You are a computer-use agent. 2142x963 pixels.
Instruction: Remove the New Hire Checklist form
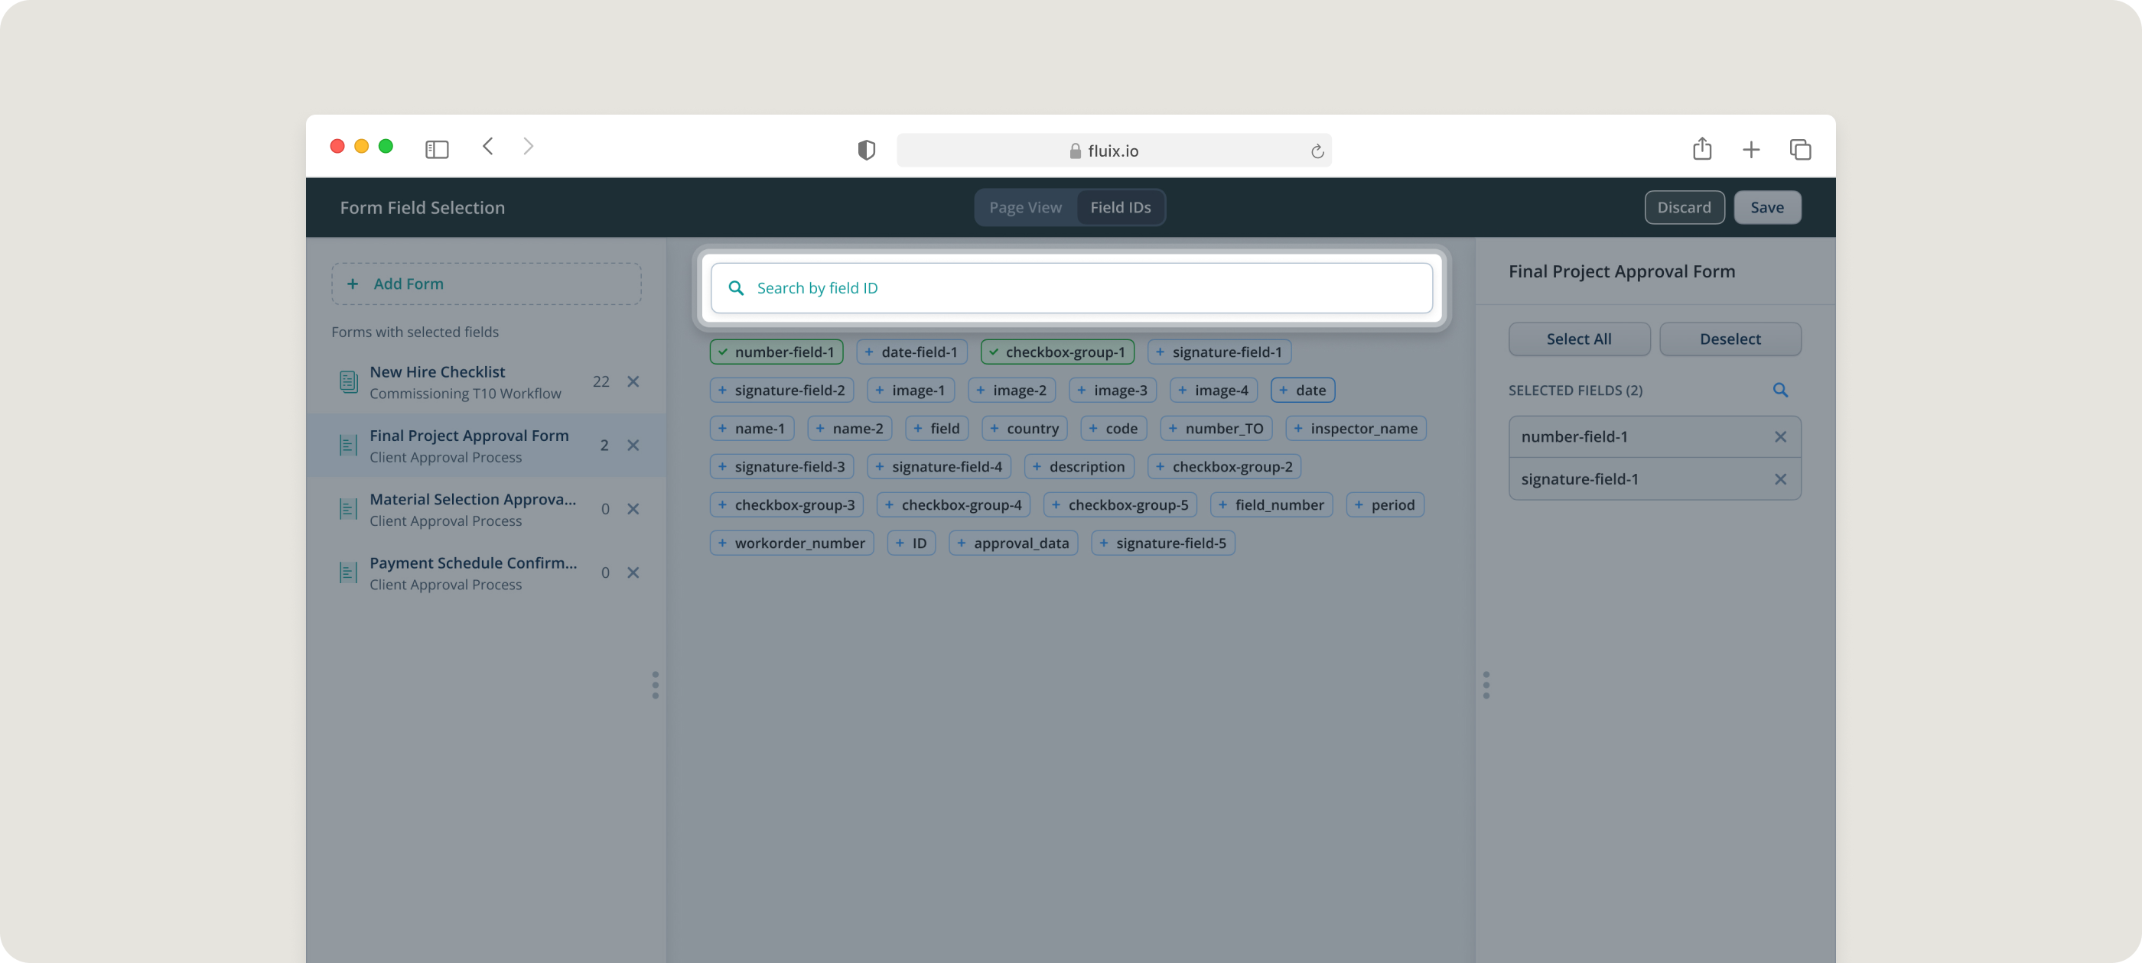pyautogui.click(x=633, y=381)
